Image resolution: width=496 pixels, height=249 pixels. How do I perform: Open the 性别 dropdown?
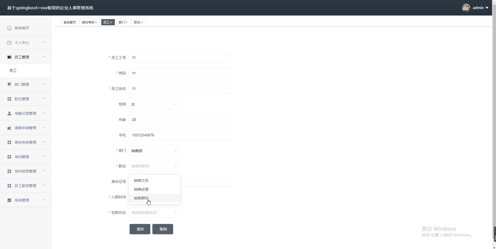point(154,104)
